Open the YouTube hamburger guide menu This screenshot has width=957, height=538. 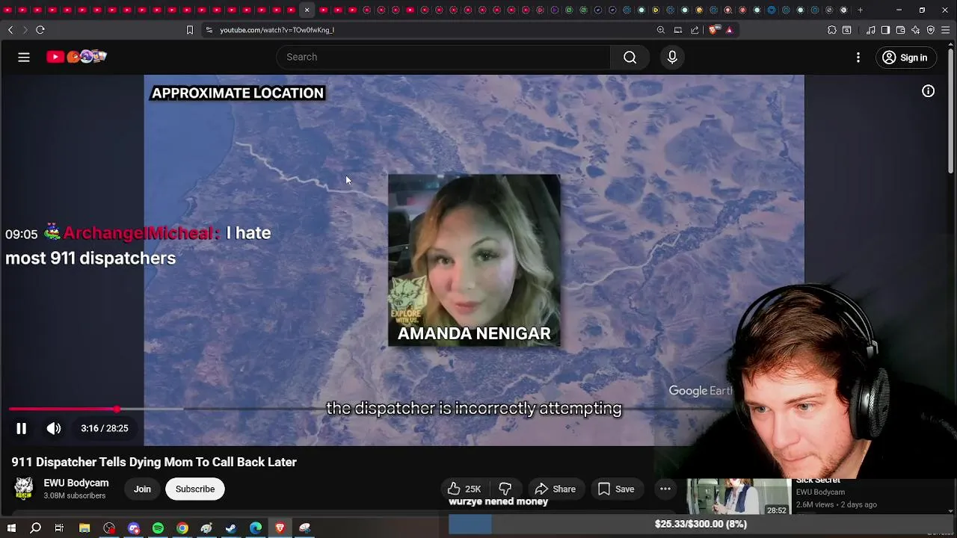(24, 57)
